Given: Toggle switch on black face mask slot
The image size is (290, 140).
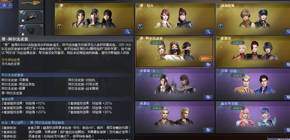Looking at the screenshot, I should point(22,34).
